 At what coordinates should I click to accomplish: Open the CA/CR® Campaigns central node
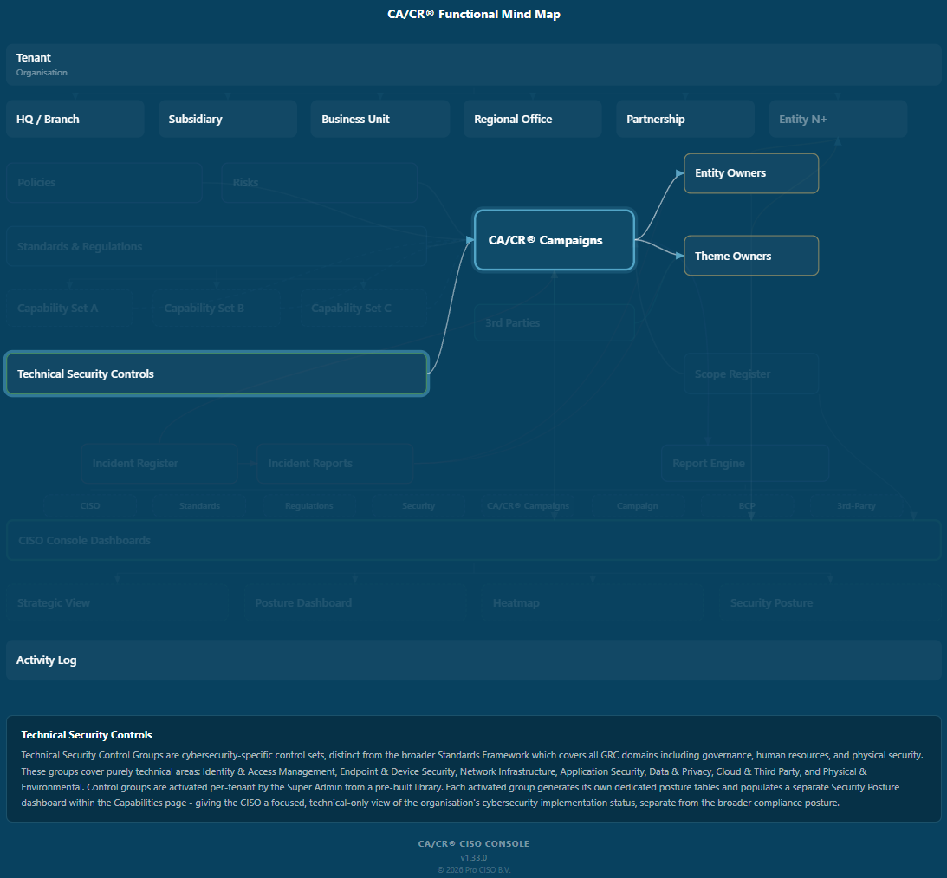pyautogui.click(x=555, y=240)
